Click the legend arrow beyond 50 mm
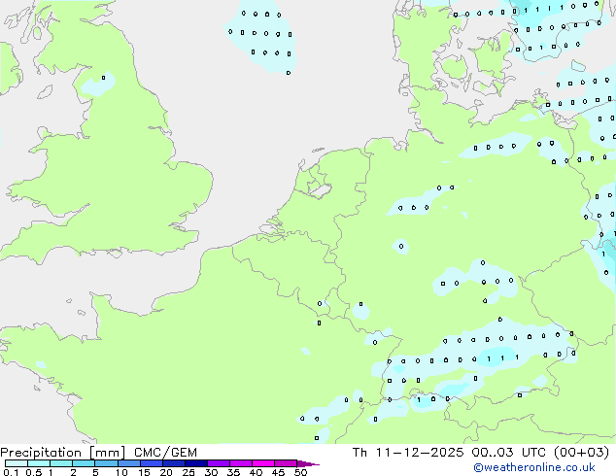The width and height of the screenshot is (616, 476). [308, 463]
